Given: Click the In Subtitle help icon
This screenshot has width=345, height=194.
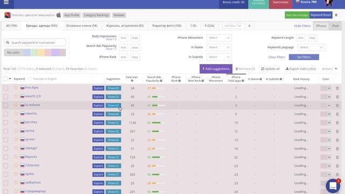Looking at the screenshot, I should tap(281, 79).
